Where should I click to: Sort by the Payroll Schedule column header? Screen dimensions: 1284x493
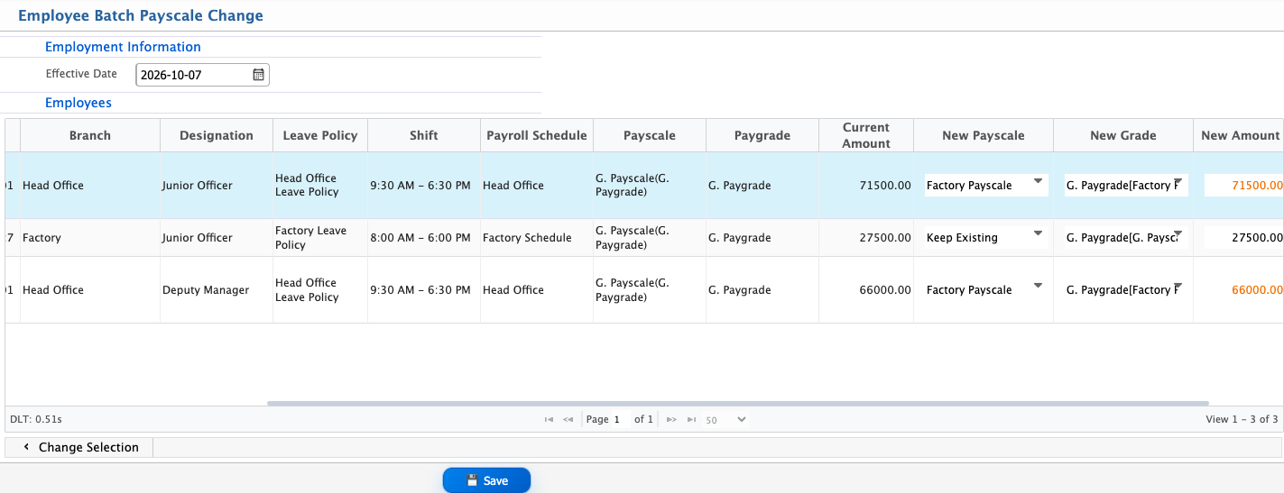tap(537, 135)
